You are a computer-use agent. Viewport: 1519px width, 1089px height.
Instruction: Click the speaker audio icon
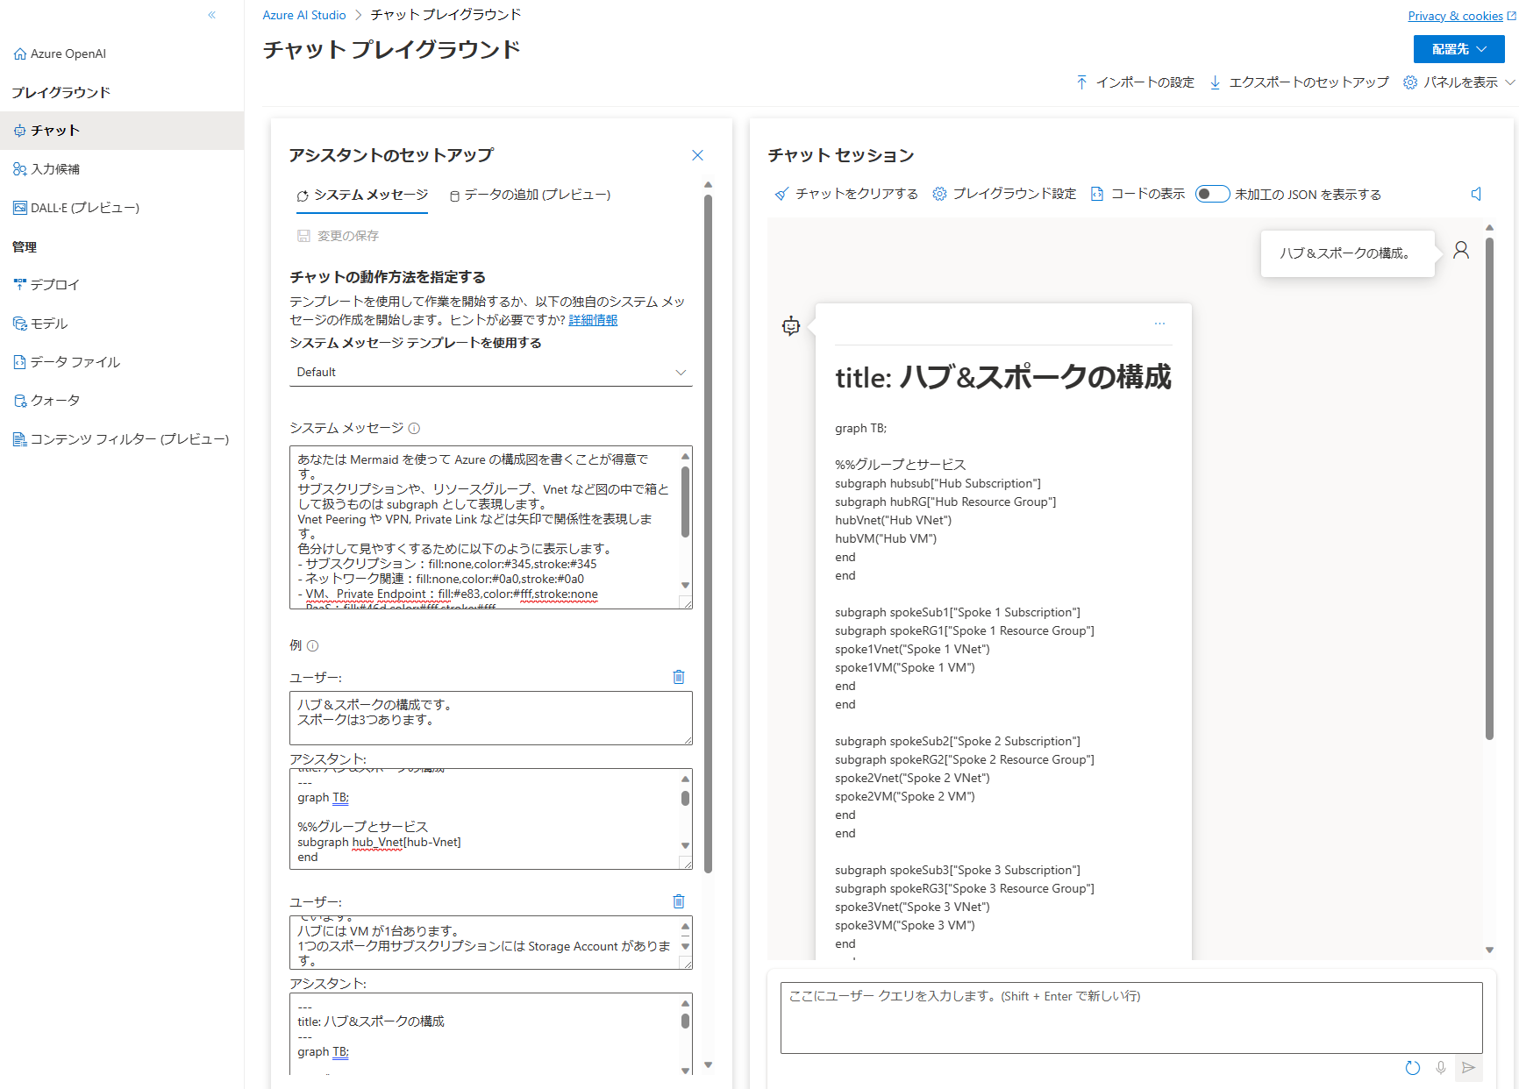(x=1477, y=194)
